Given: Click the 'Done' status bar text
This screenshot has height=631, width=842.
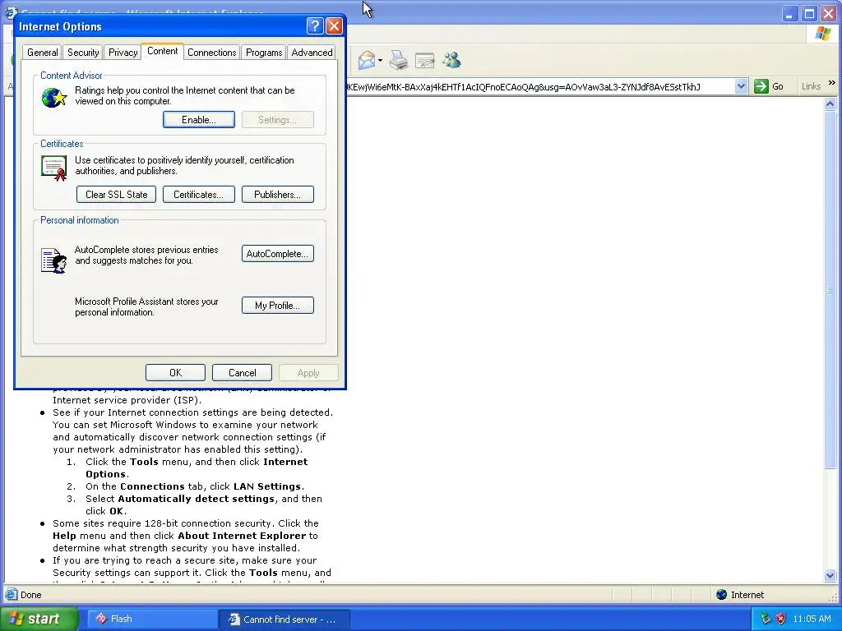Looking at the screenshot, I should (30, 595).
